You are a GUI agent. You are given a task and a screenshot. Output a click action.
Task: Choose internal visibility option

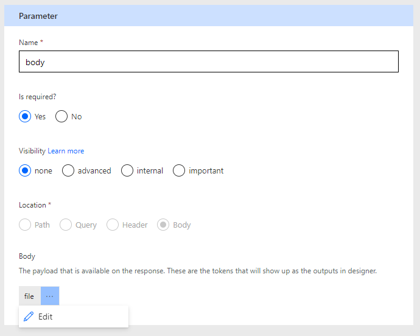pyautogui.click(x=127, y=170)
